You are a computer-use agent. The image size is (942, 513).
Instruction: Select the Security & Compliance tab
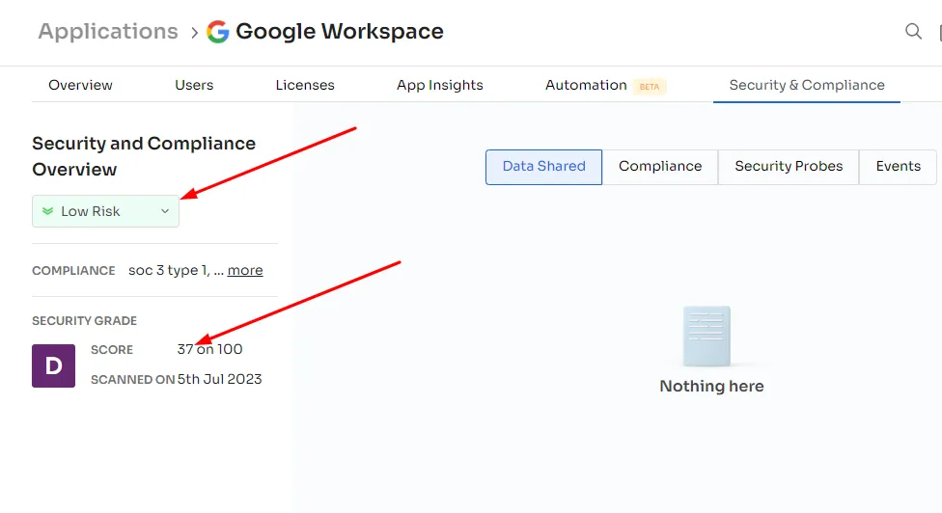807,85
